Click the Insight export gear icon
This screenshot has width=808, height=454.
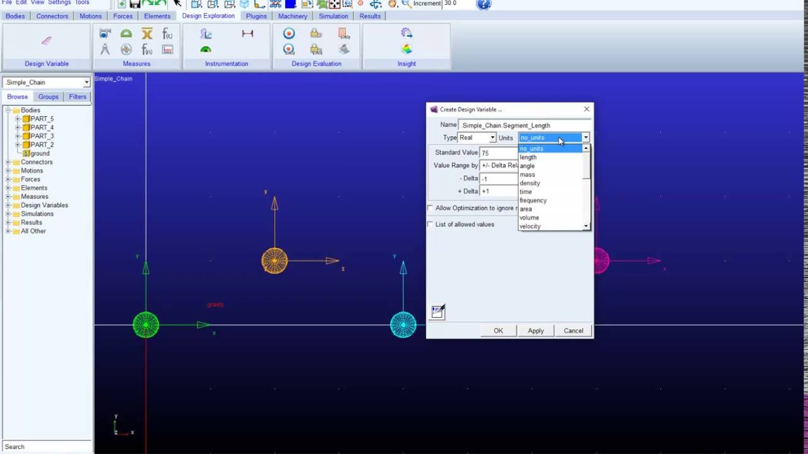tap(407, 33)
